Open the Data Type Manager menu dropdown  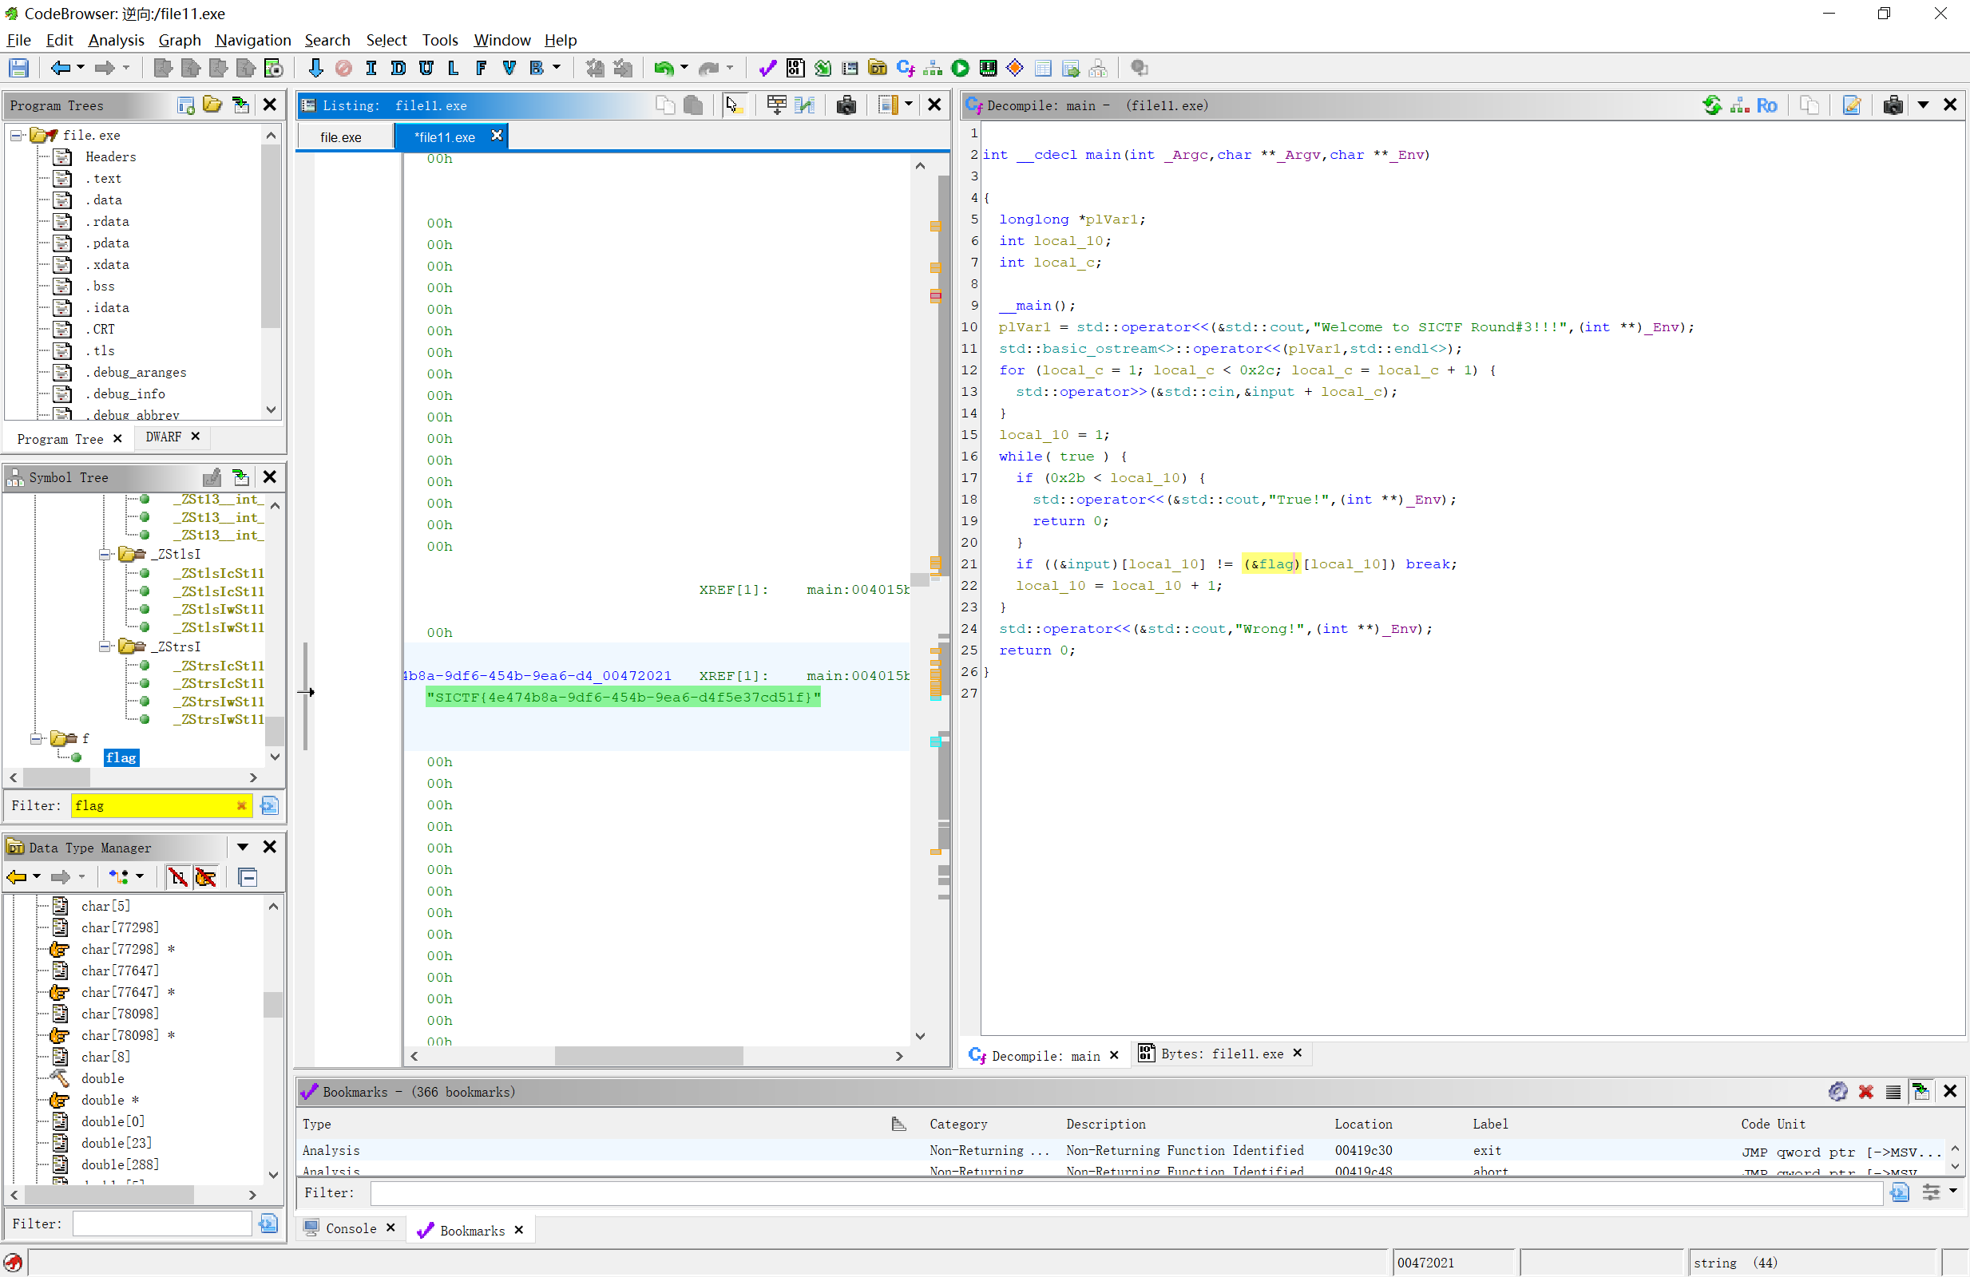pyautogui.click(x=242, y=847)
